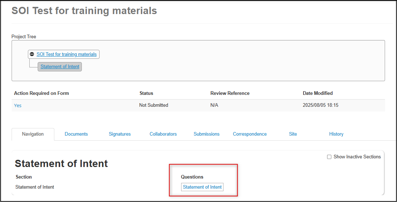Enable the Show Inactive Sections checkbox

coord(329,157)
